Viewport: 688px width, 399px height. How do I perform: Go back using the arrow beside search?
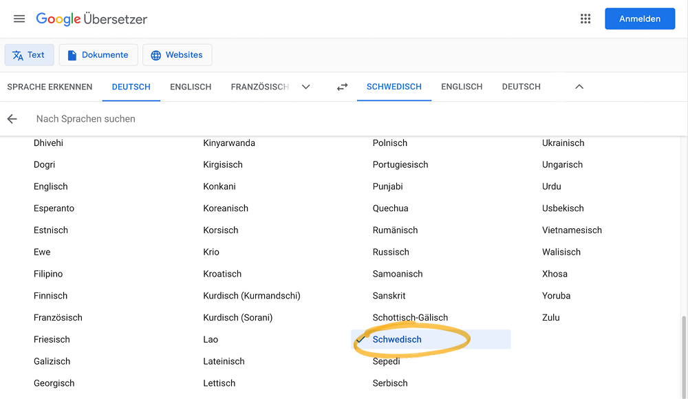pyautogui.click(x=12, y=119)
